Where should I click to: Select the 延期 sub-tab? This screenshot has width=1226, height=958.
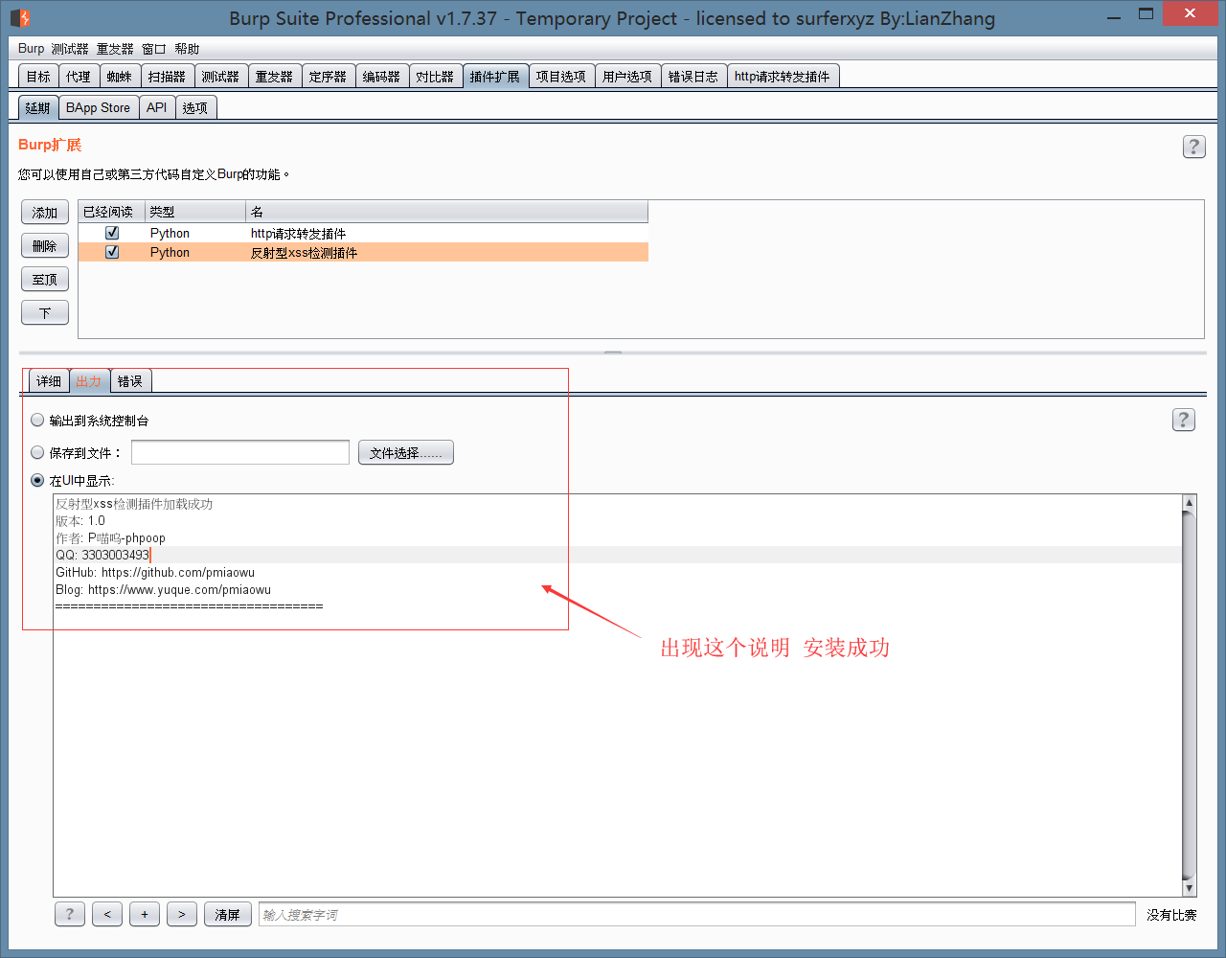click(x=38, y=107)
